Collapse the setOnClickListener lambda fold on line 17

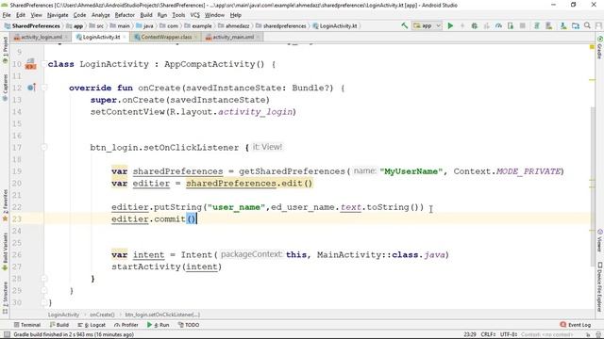click(44, 147)
